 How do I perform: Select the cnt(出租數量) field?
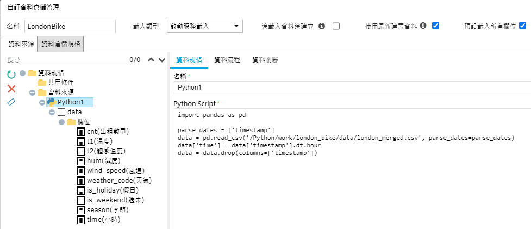coord(104,132)
